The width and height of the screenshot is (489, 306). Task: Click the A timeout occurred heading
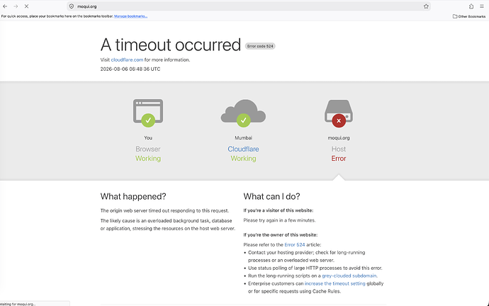click(x=171, y=45)
